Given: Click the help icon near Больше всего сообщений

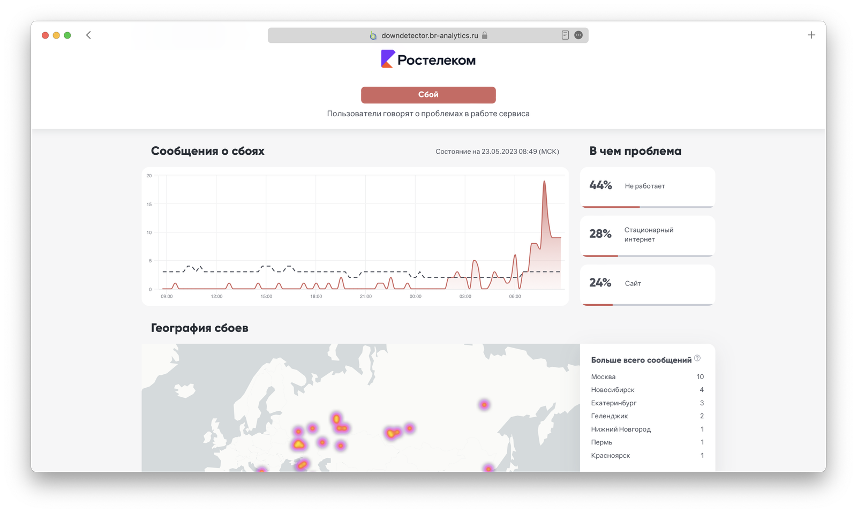Looking at the screenshot, I should click(697, 358).
